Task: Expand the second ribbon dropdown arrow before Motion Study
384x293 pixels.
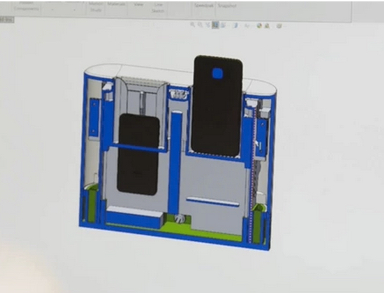Action: tap(74, 10)
